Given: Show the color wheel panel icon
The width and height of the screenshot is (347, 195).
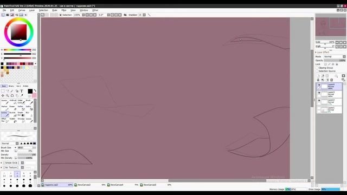Looking at the screenshot, I should (3, 15).
